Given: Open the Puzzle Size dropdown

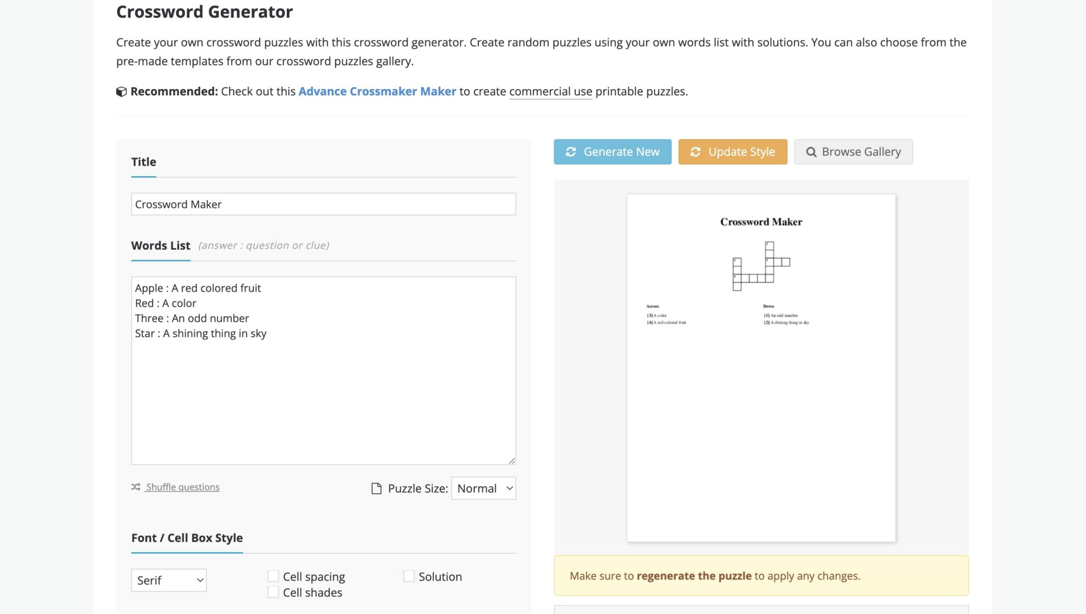Looking at the screenshot, I should 483,488.
